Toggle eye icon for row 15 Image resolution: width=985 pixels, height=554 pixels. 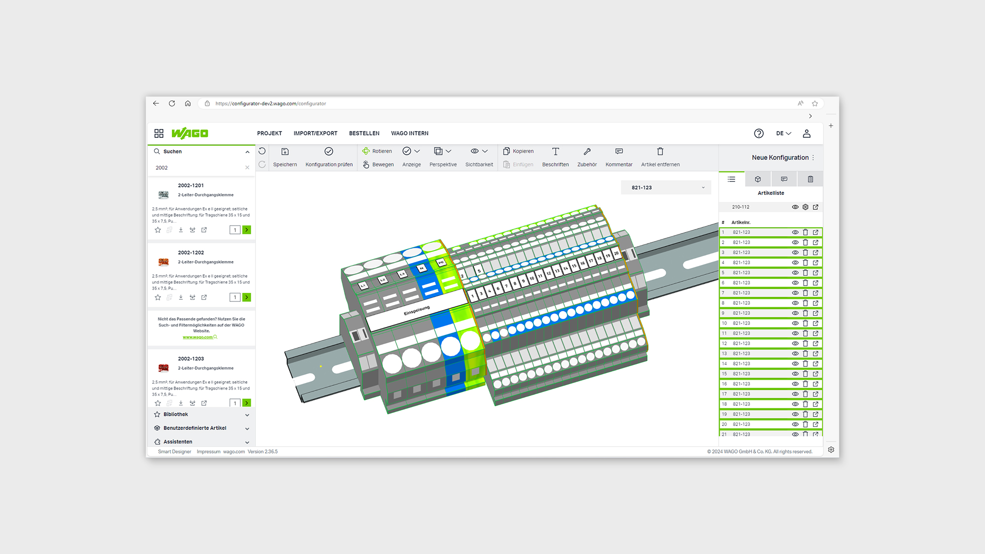(795, 374)
